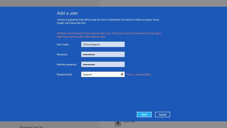
Task: Select the Password input field
Action: point(103,54)
